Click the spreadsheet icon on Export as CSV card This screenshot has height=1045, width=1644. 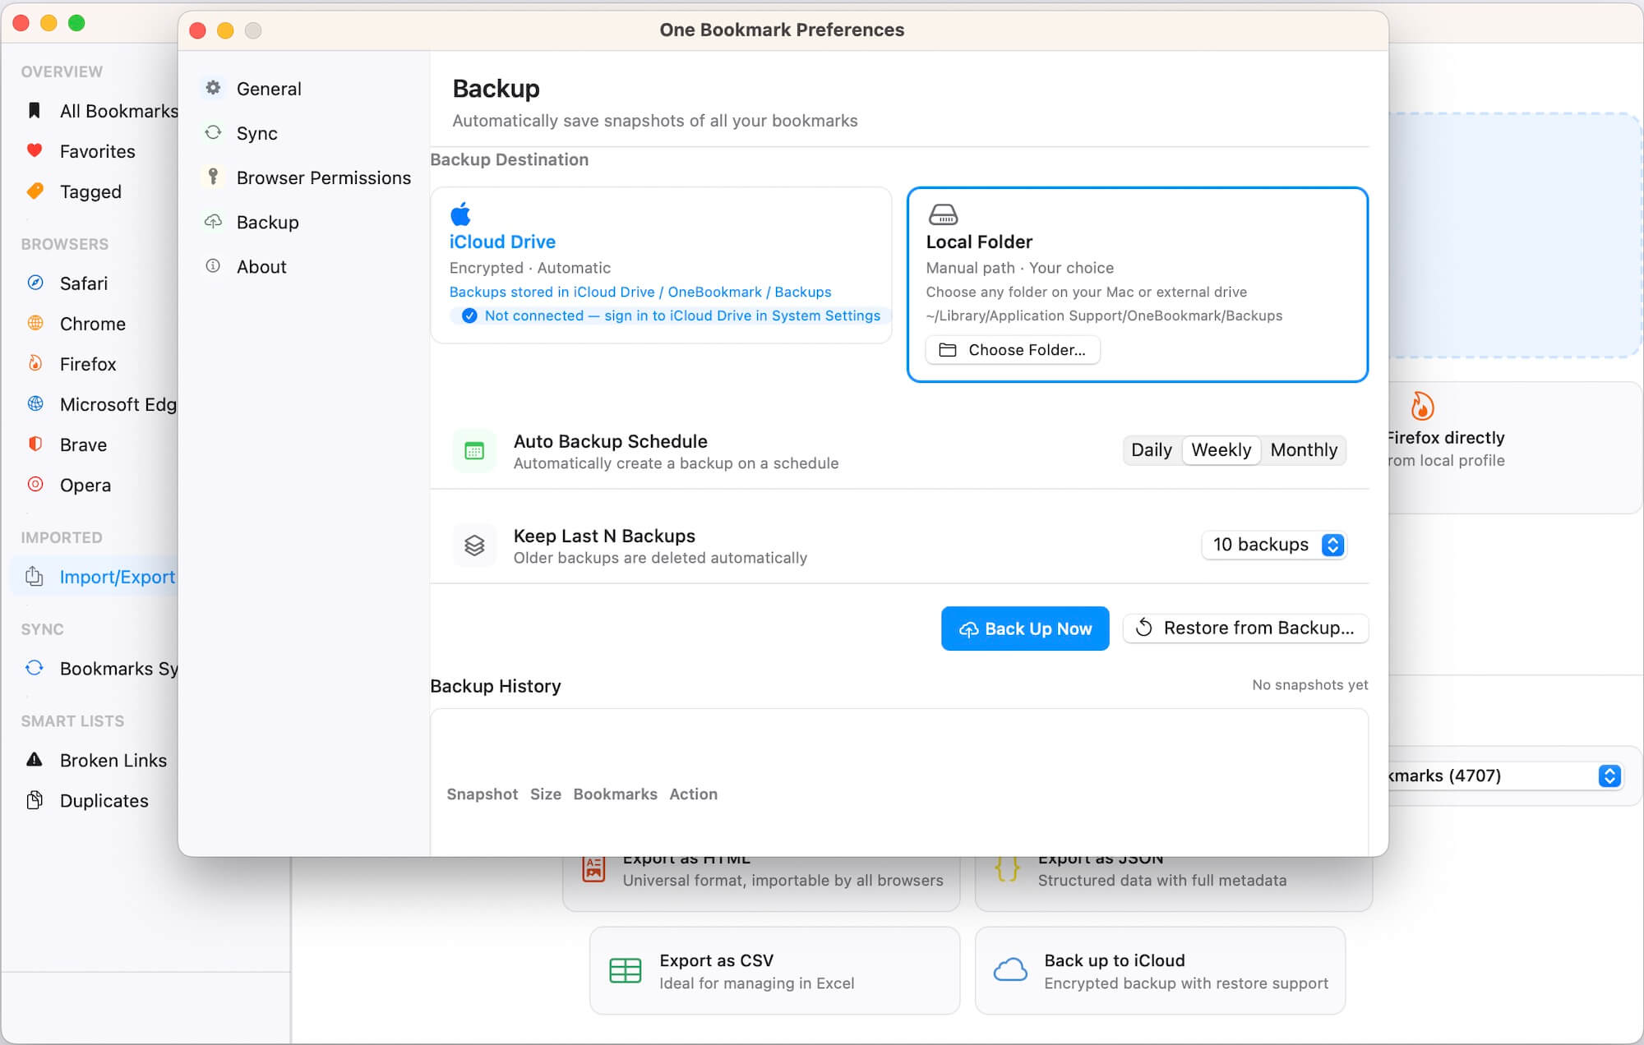pos(625,970)
